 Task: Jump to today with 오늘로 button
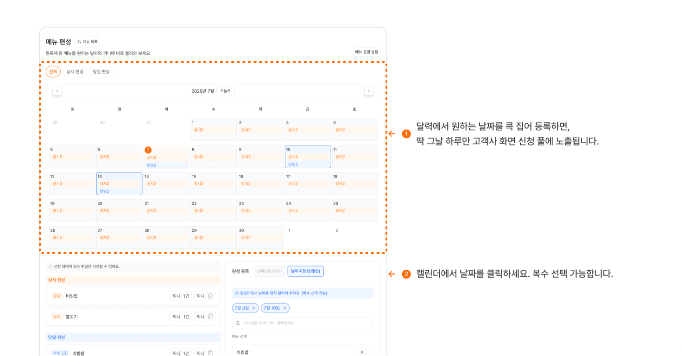coord(226,91)
